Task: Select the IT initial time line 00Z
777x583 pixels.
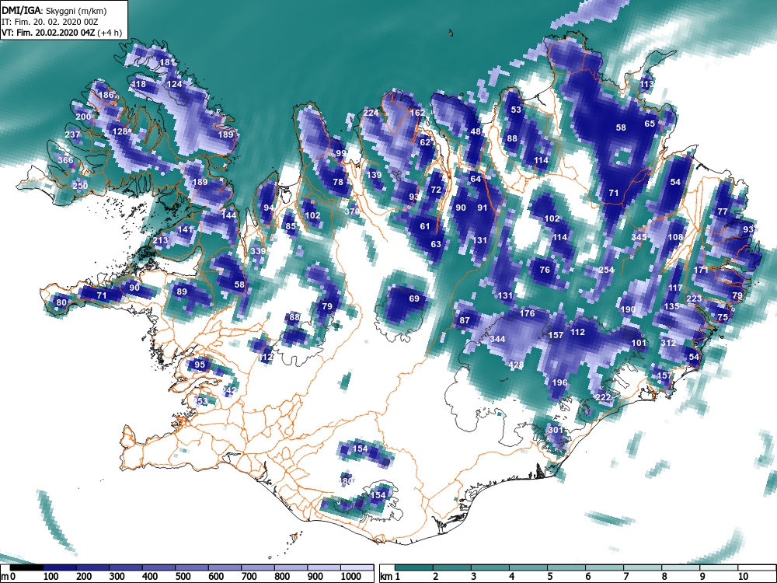Action: [x=51, y=22]
